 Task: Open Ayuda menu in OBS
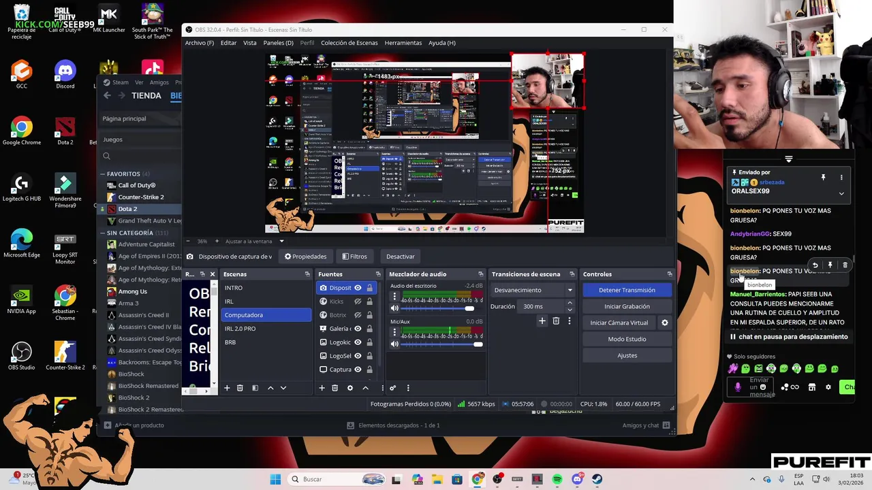coord(442,43)
